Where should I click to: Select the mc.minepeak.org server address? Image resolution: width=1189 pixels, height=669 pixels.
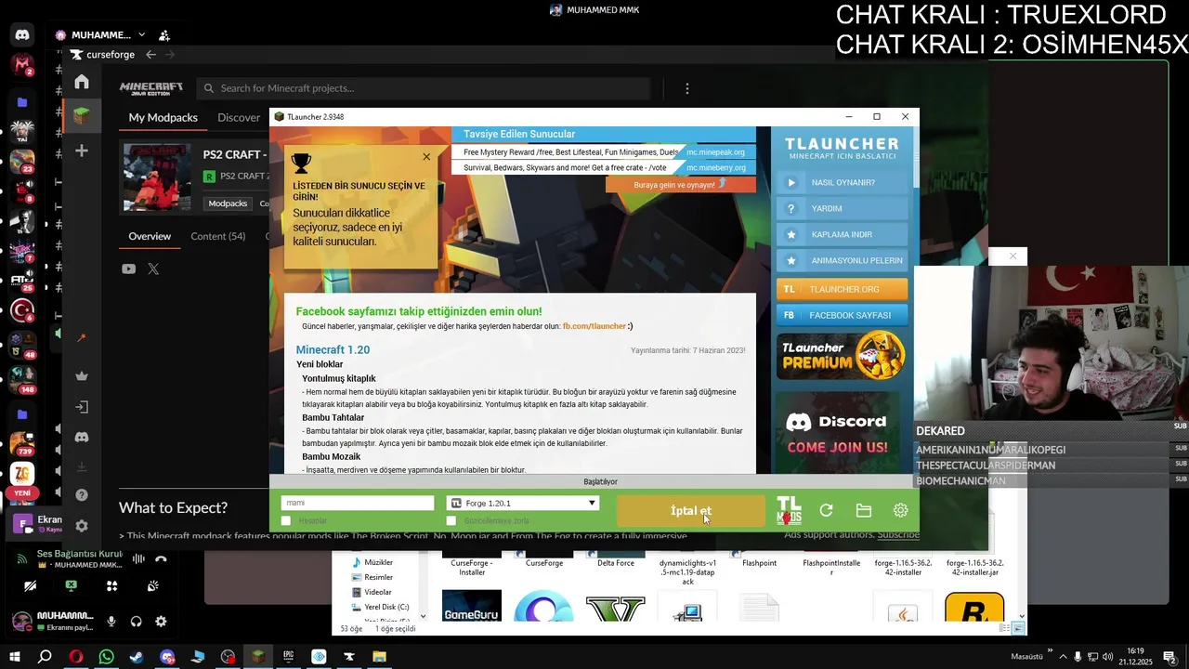(x=715, y=152)
